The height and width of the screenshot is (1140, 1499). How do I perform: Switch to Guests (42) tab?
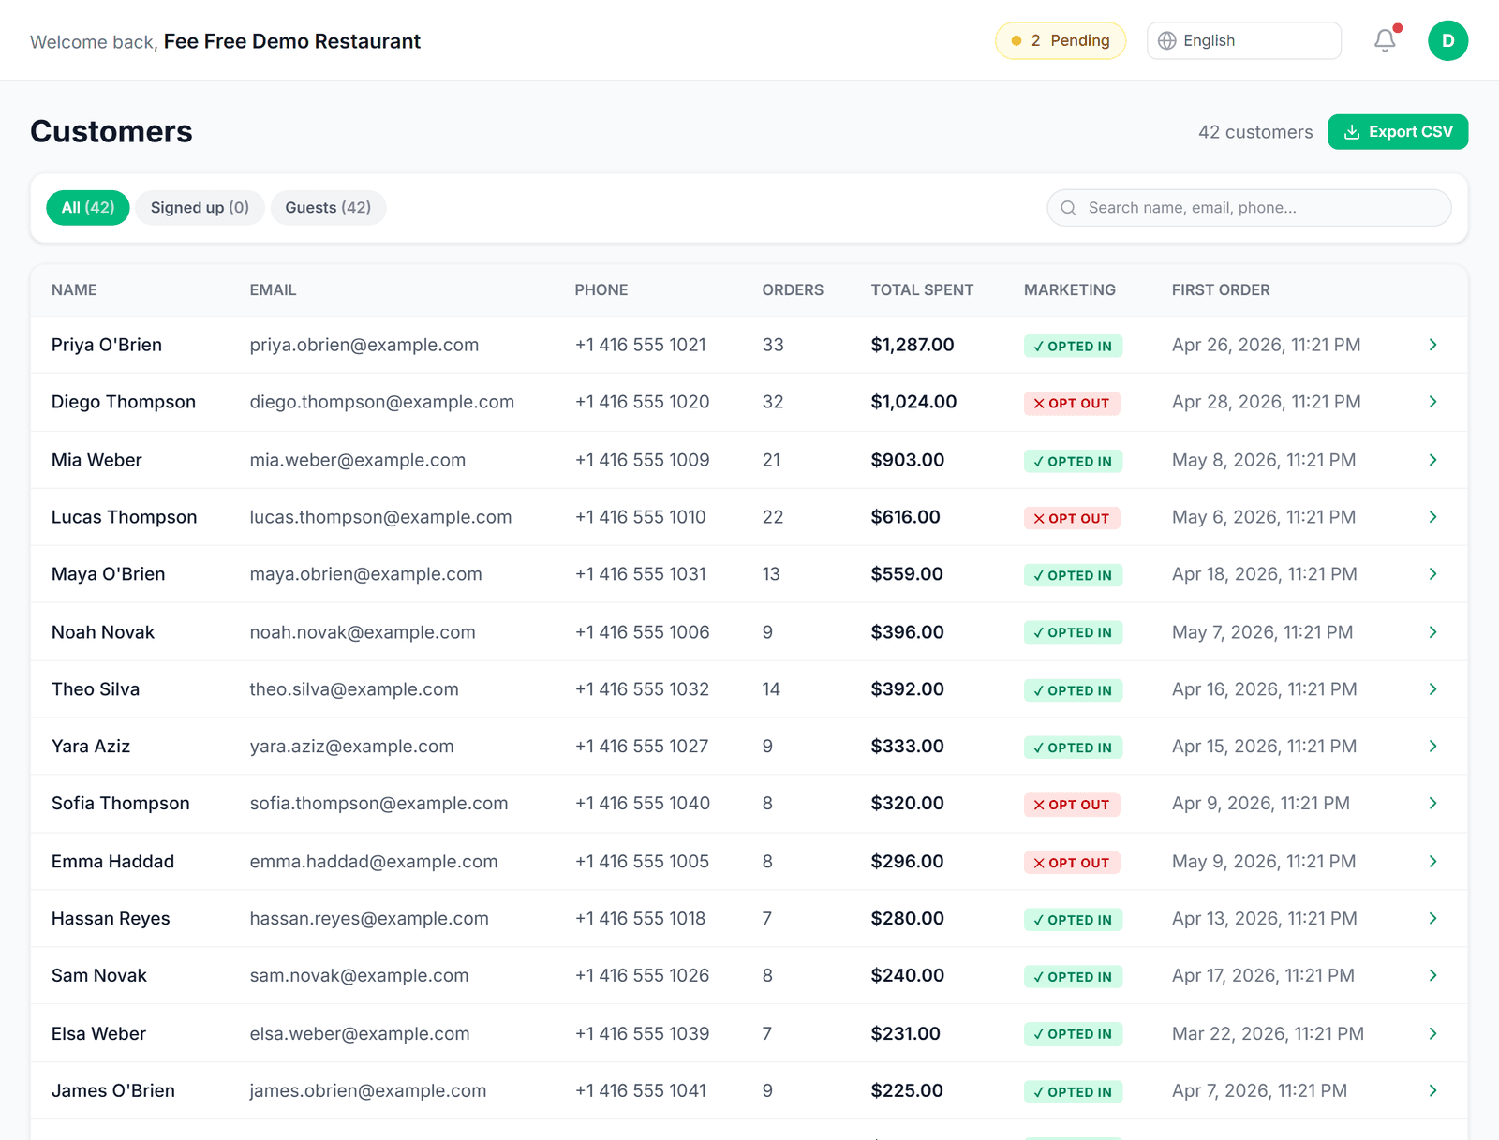pyautogui.click(x=328, y=208)
